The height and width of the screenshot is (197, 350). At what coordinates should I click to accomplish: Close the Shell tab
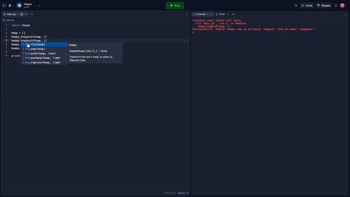coord(227,14)
